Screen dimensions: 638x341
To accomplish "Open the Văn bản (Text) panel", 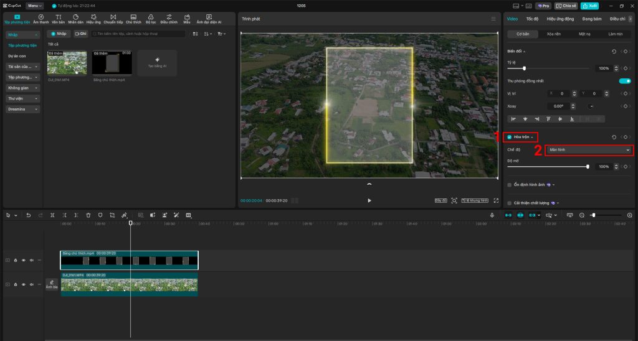I will (x=58, y=19).
